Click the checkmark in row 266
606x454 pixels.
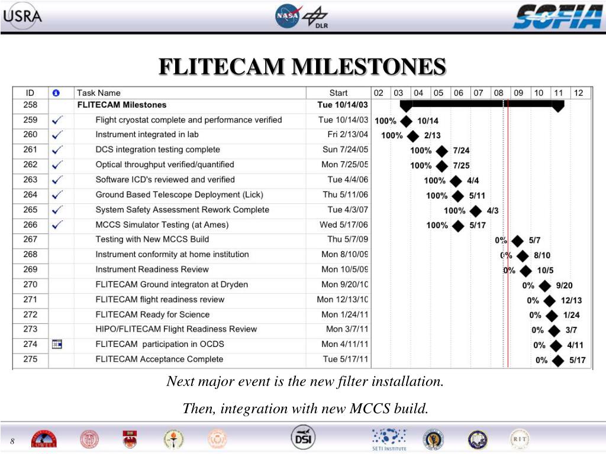point(57,225)
